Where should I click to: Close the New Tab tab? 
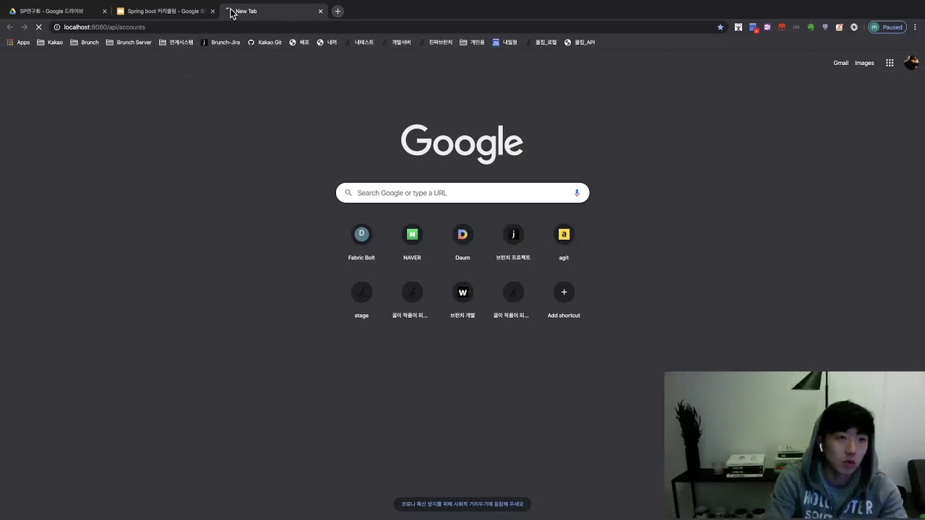pyautogui.click(x=321, y=11)
